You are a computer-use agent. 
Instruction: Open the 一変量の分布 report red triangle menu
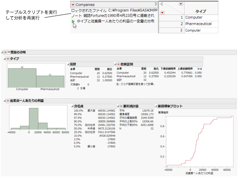coord(5,52)
